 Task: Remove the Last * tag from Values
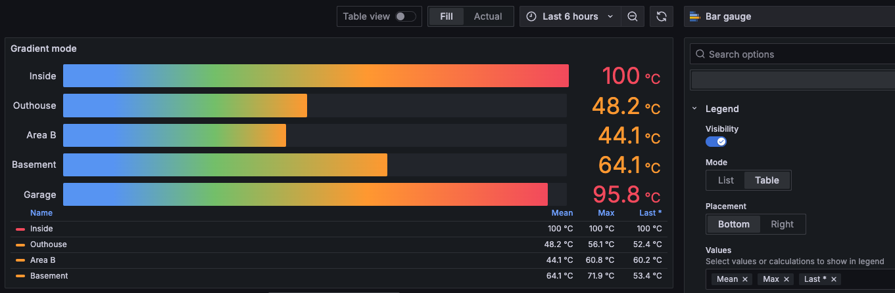coord(834,279)
